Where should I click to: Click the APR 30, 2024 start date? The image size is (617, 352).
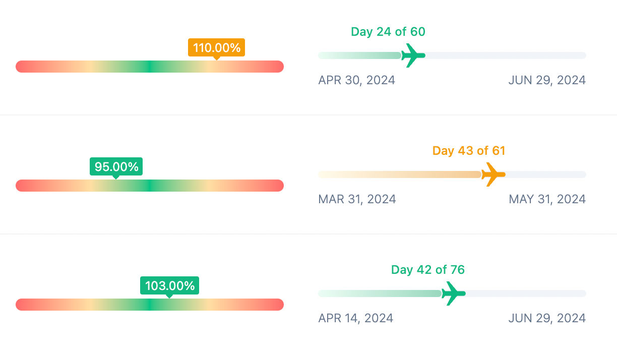pyautogui.click(x=357, y=80)
